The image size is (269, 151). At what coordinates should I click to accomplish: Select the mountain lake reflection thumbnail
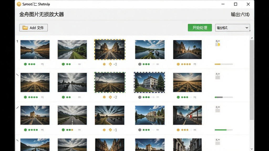(35, 50)
